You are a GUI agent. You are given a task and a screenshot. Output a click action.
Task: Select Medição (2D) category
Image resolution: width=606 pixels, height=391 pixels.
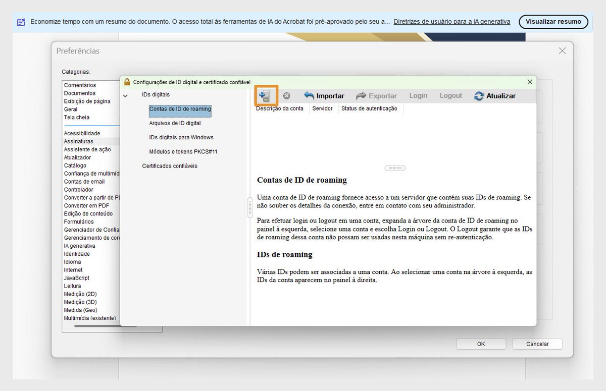[x=80, y=294]
